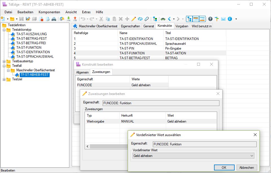Image resolution: width=271 pixels, height=173 pixels.
Task: Click the horizontal scrollbar left arrow
Action: pyautogui.click(x=87, y=146)
